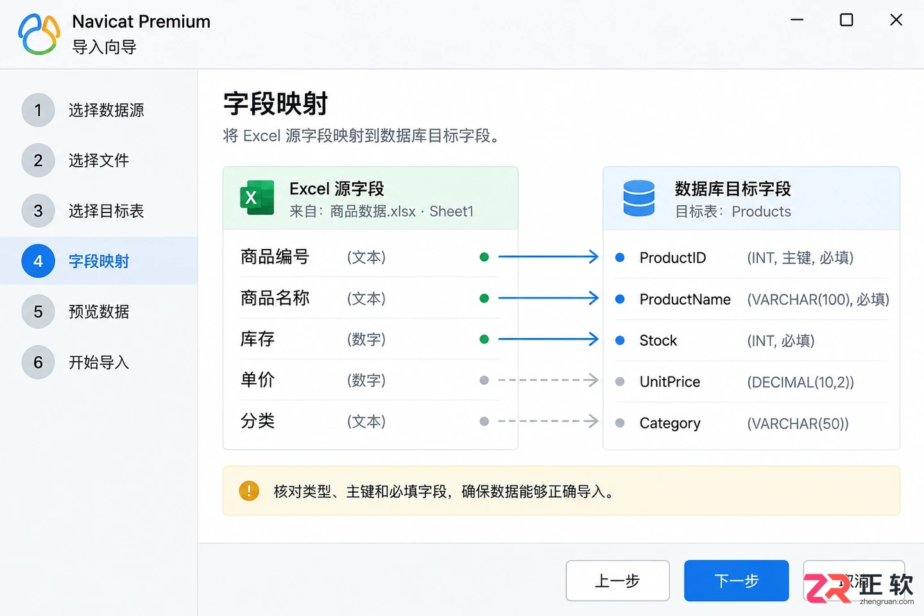Click the mapping arrow from 库存 to Stock
This screenshot has width=924, height=616.
[x=548, y=339]
